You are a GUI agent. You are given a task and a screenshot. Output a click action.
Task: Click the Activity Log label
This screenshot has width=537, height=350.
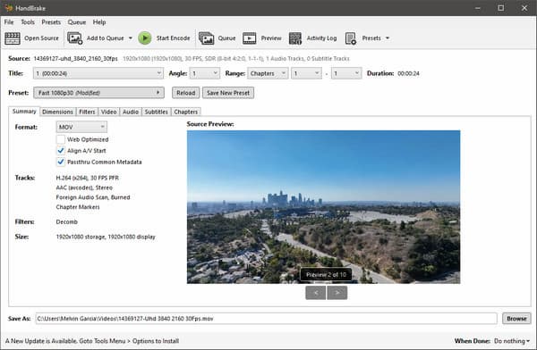[321, 38]
